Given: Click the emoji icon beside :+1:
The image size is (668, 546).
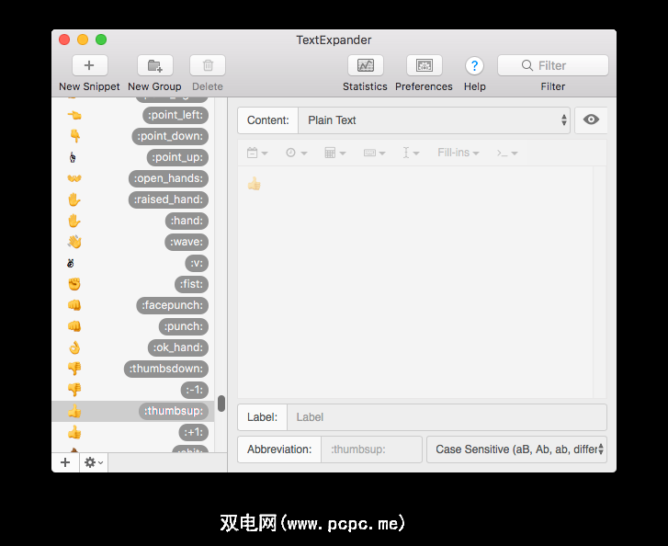Looking at the screenshot, I should (x=74, y=432).
